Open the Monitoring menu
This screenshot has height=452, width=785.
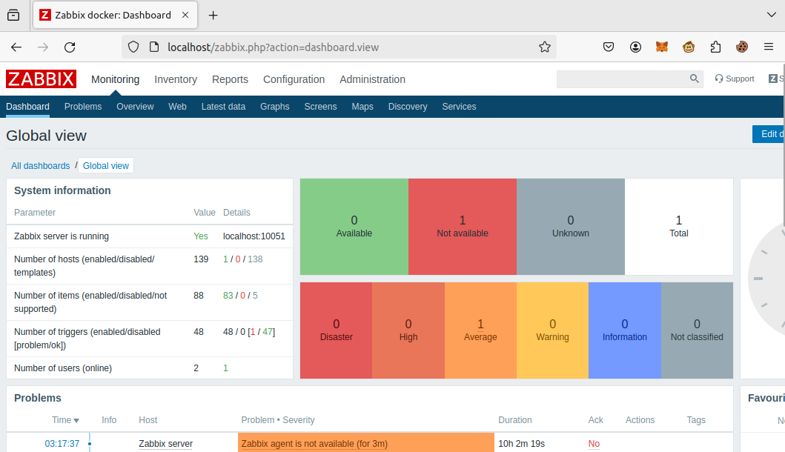[115, 79]
